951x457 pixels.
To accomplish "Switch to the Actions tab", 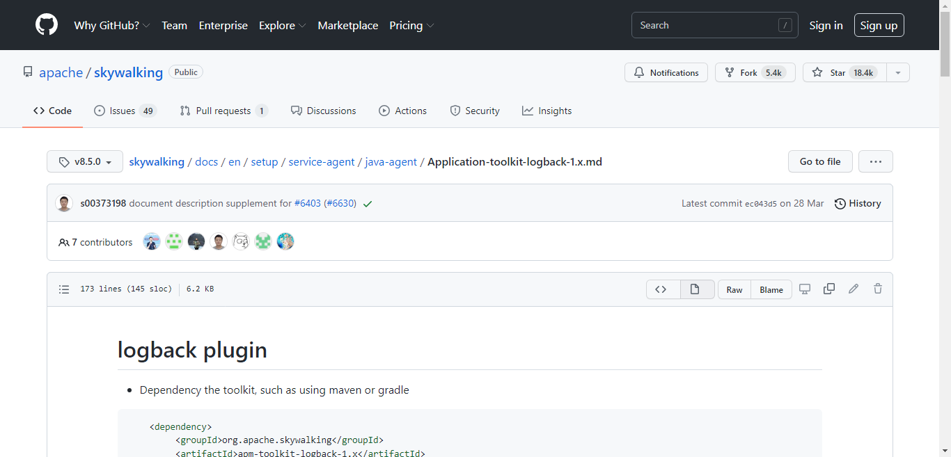I will (402, 111).
